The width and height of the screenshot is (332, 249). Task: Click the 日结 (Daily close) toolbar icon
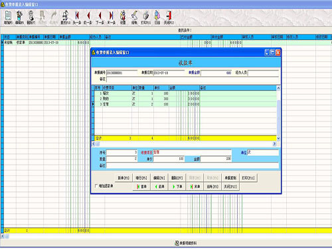click(x=157, y=17)
